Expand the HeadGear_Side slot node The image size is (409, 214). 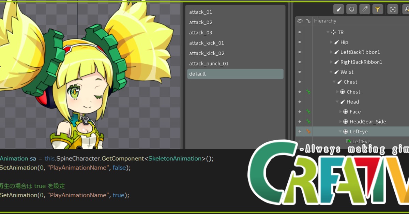tap(341, 122)
